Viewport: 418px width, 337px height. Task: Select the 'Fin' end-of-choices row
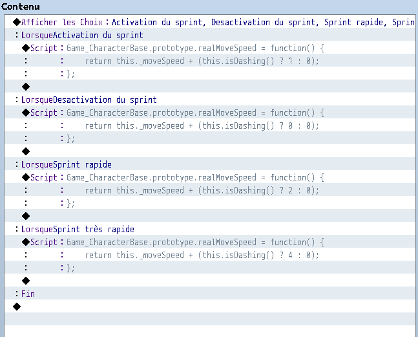[210, 294]
